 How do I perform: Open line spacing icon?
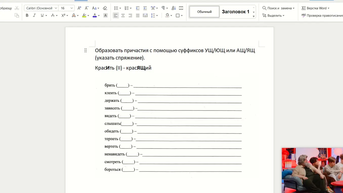point(153,15)
